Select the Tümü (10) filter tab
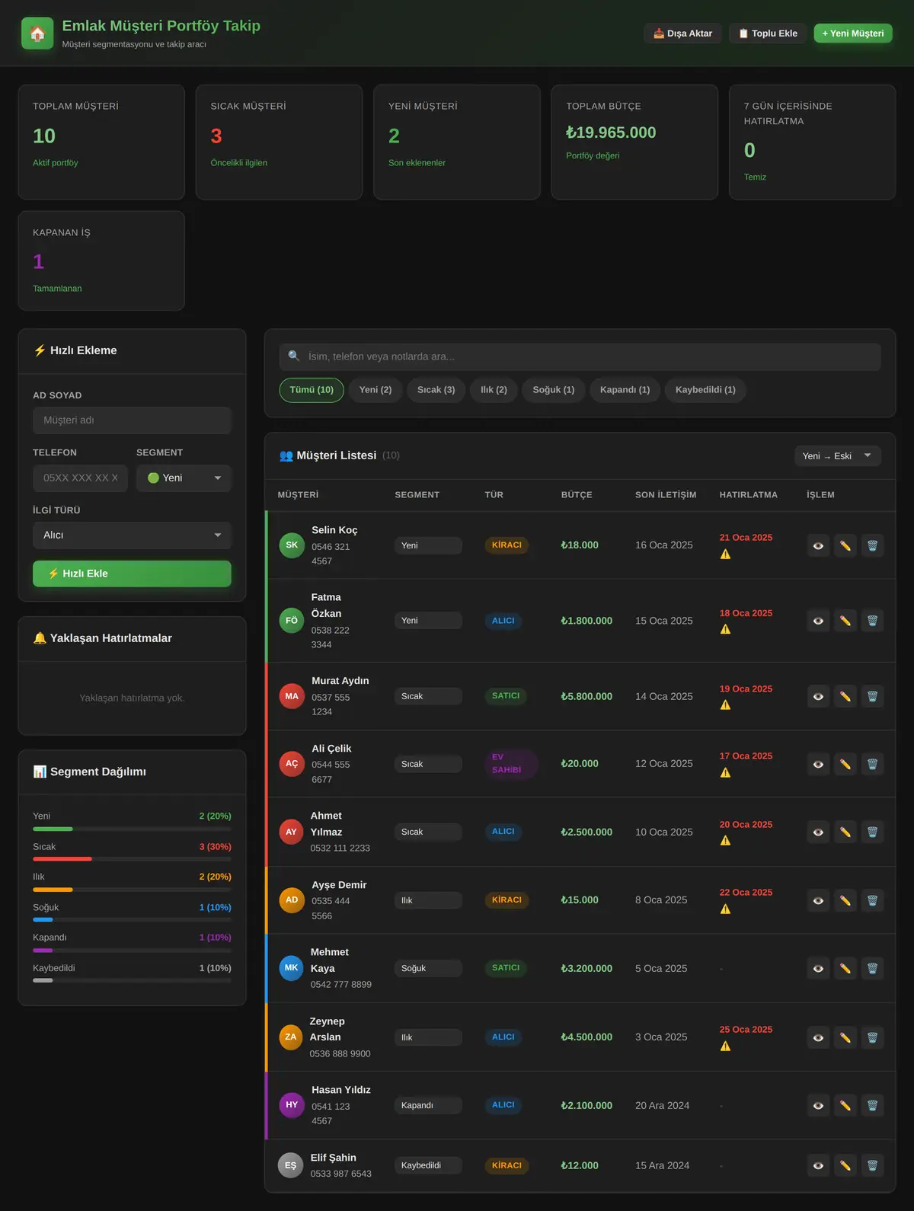The image size is (914, 1211). (312, 390)
